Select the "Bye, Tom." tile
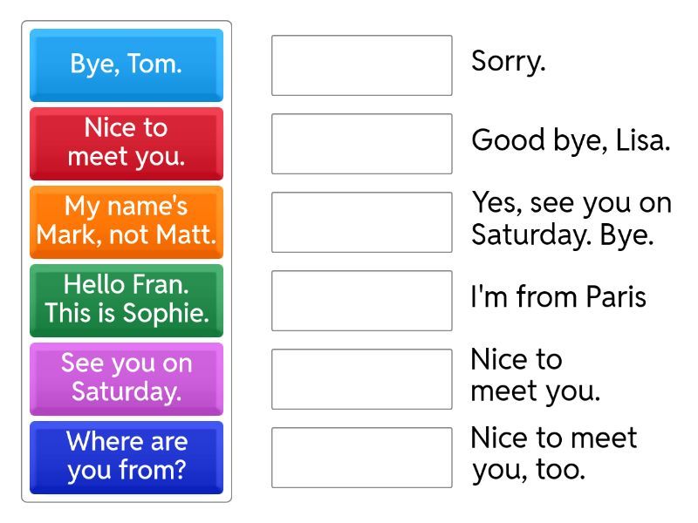Screen dimensions: 698x523 click(127, 65)
